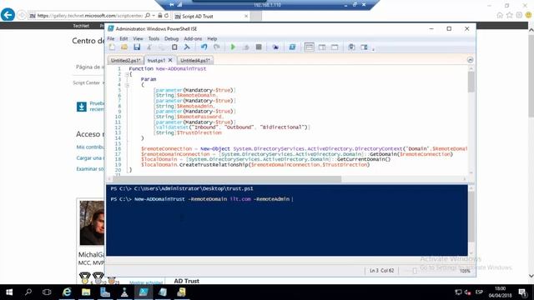Undo the last edit in the toolbar
534x300 pixels.
(x=204, y=47)
